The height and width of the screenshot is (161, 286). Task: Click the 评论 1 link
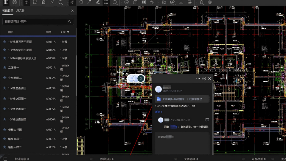tap(158, 112)
